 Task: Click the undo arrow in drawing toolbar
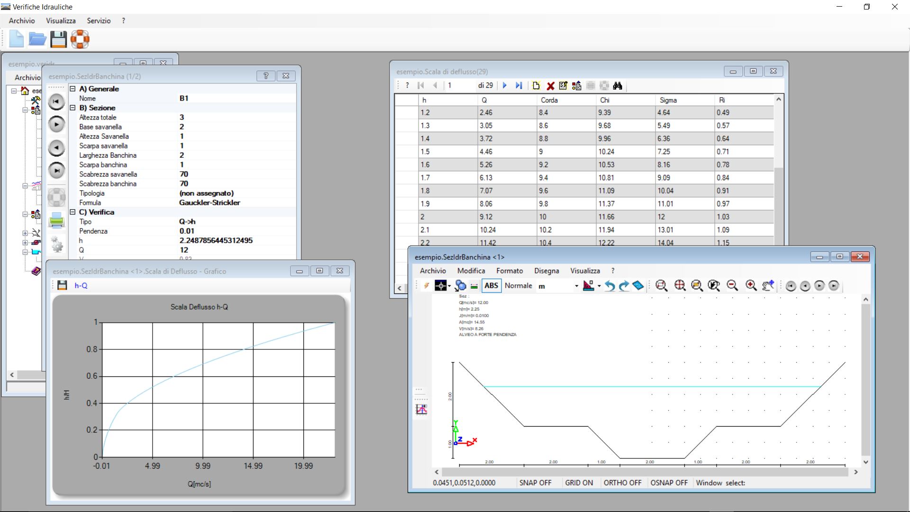(610, 286)
